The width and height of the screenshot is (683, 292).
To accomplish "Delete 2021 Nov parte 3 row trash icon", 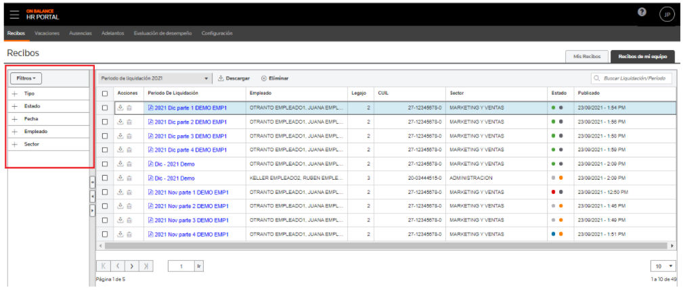I will tap(129, 220).
